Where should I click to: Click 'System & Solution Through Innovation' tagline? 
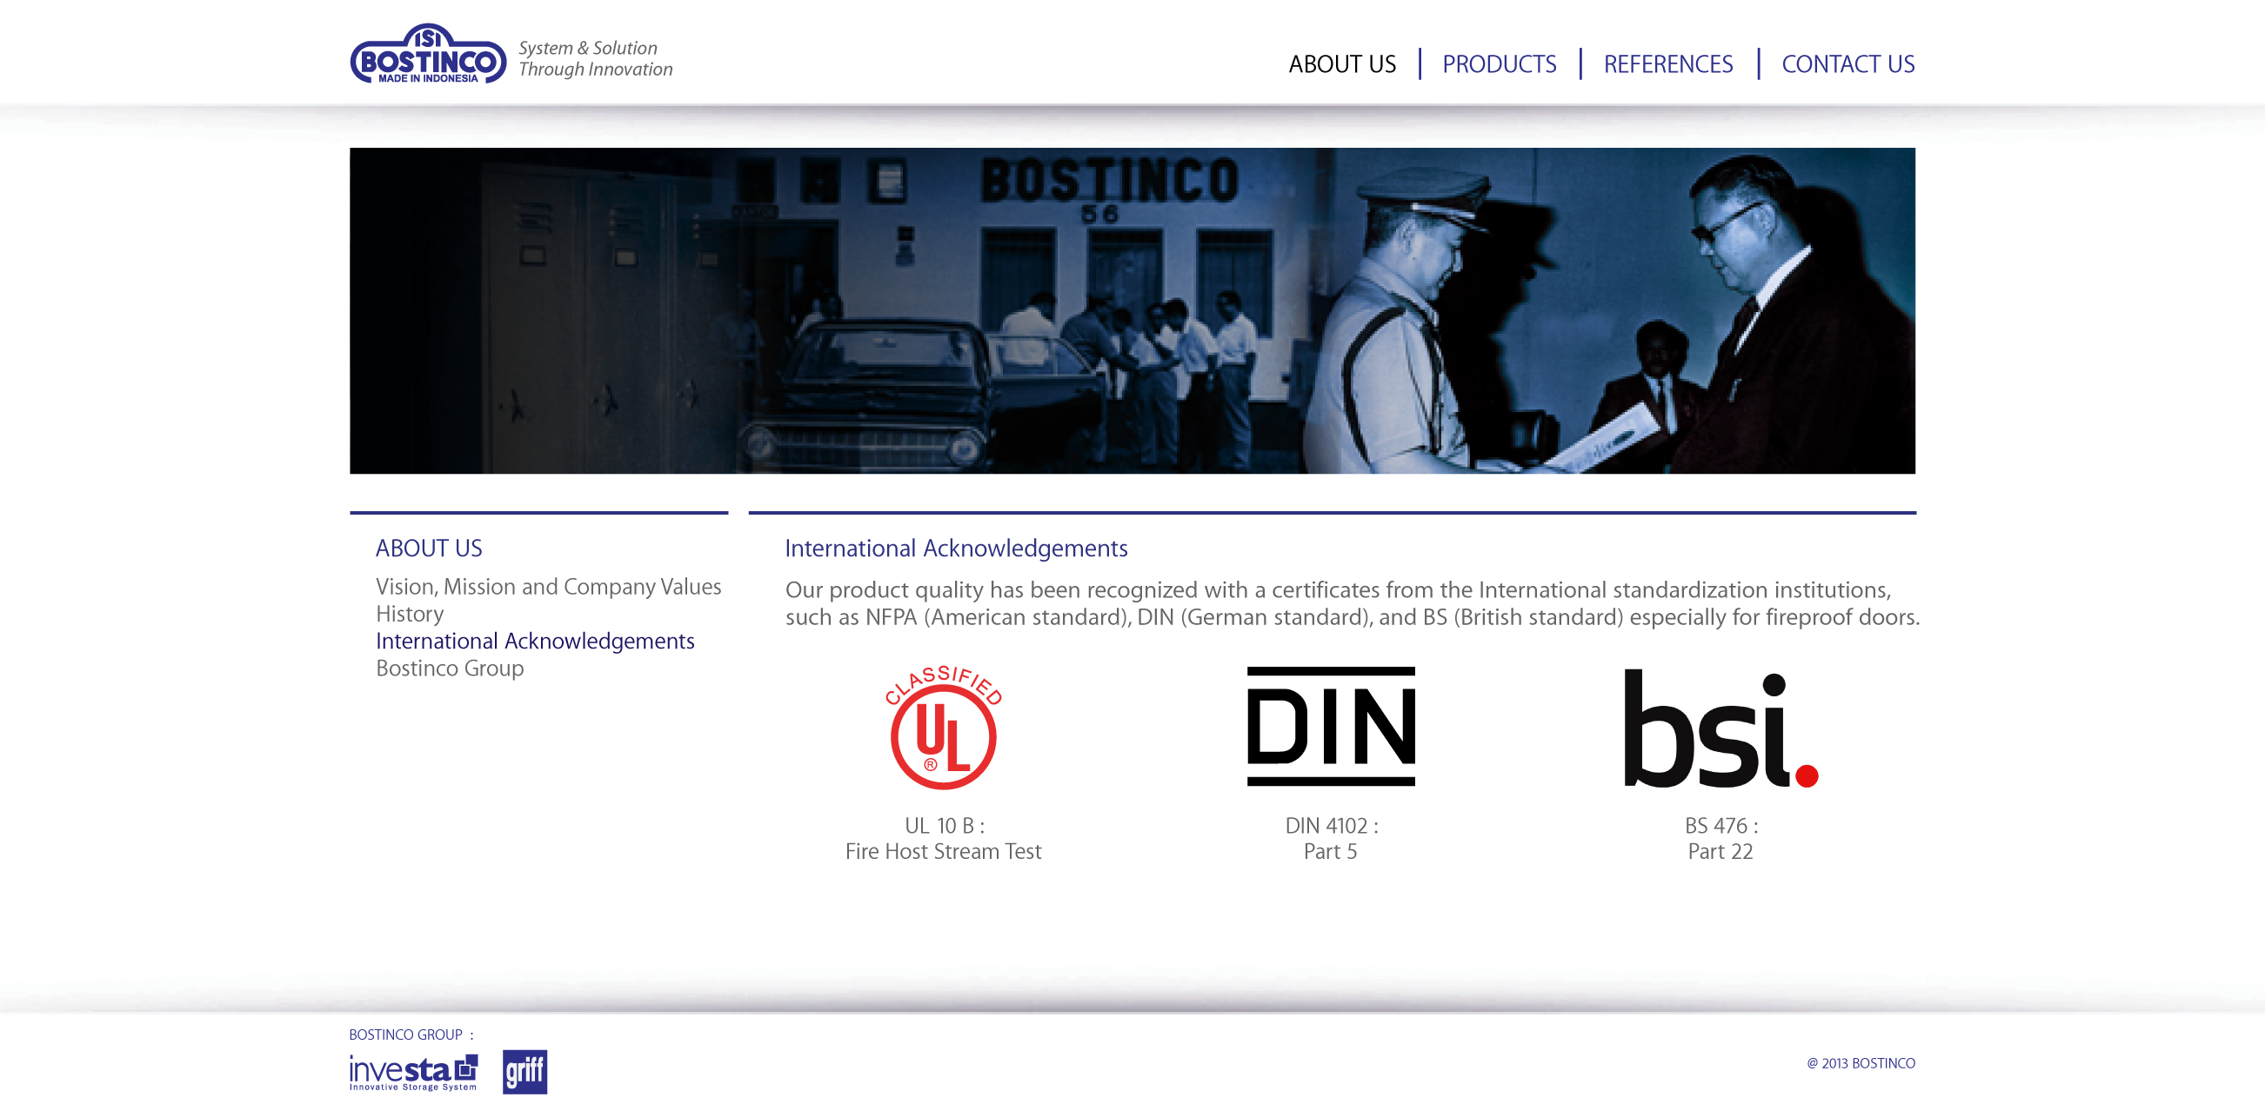coord(595,59)
